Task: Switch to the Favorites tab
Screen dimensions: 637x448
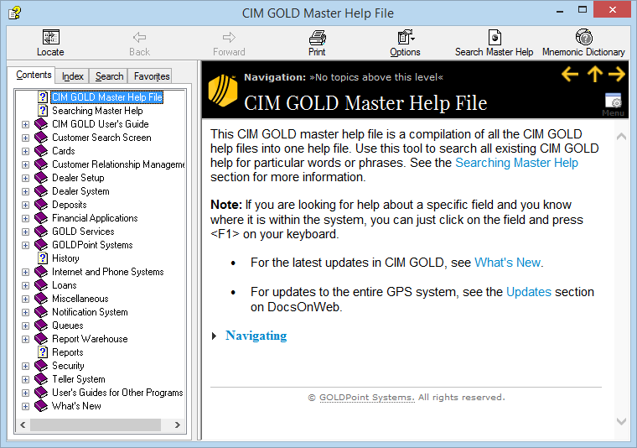Action: tap(152, 76)
